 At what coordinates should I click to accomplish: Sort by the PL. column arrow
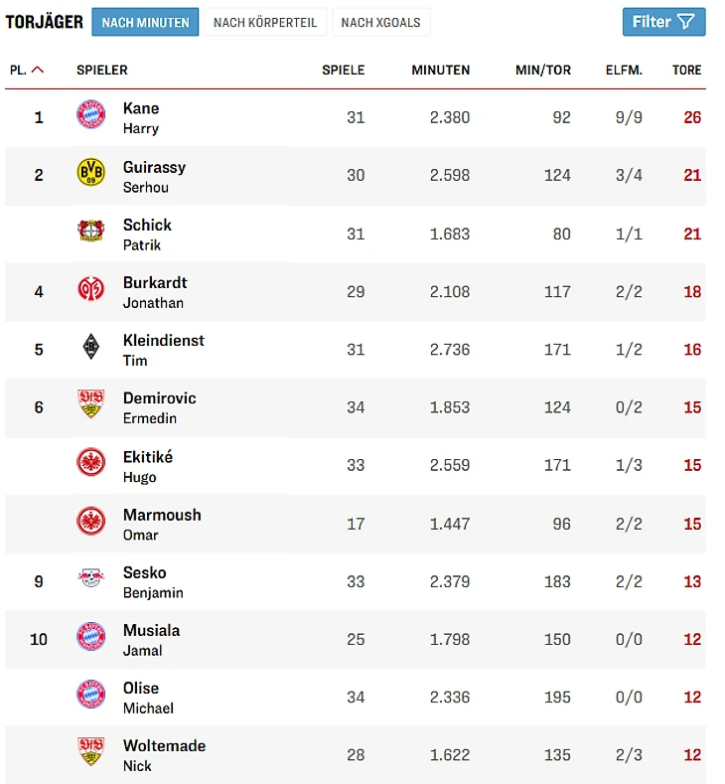(x=38, y=70)
